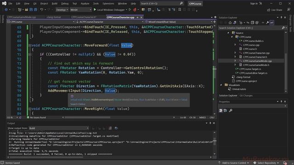Open the Win64 platform dropdown
Screen dimensions: 294x165
[81, 10]
